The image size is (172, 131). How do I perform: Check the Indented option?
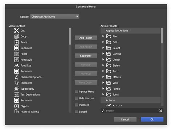click(x=77, y=105)
